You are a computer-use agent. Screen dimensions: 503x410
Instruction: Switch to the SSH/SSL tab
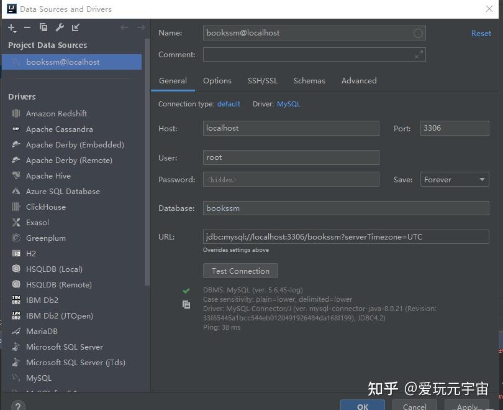pos(263,81)
